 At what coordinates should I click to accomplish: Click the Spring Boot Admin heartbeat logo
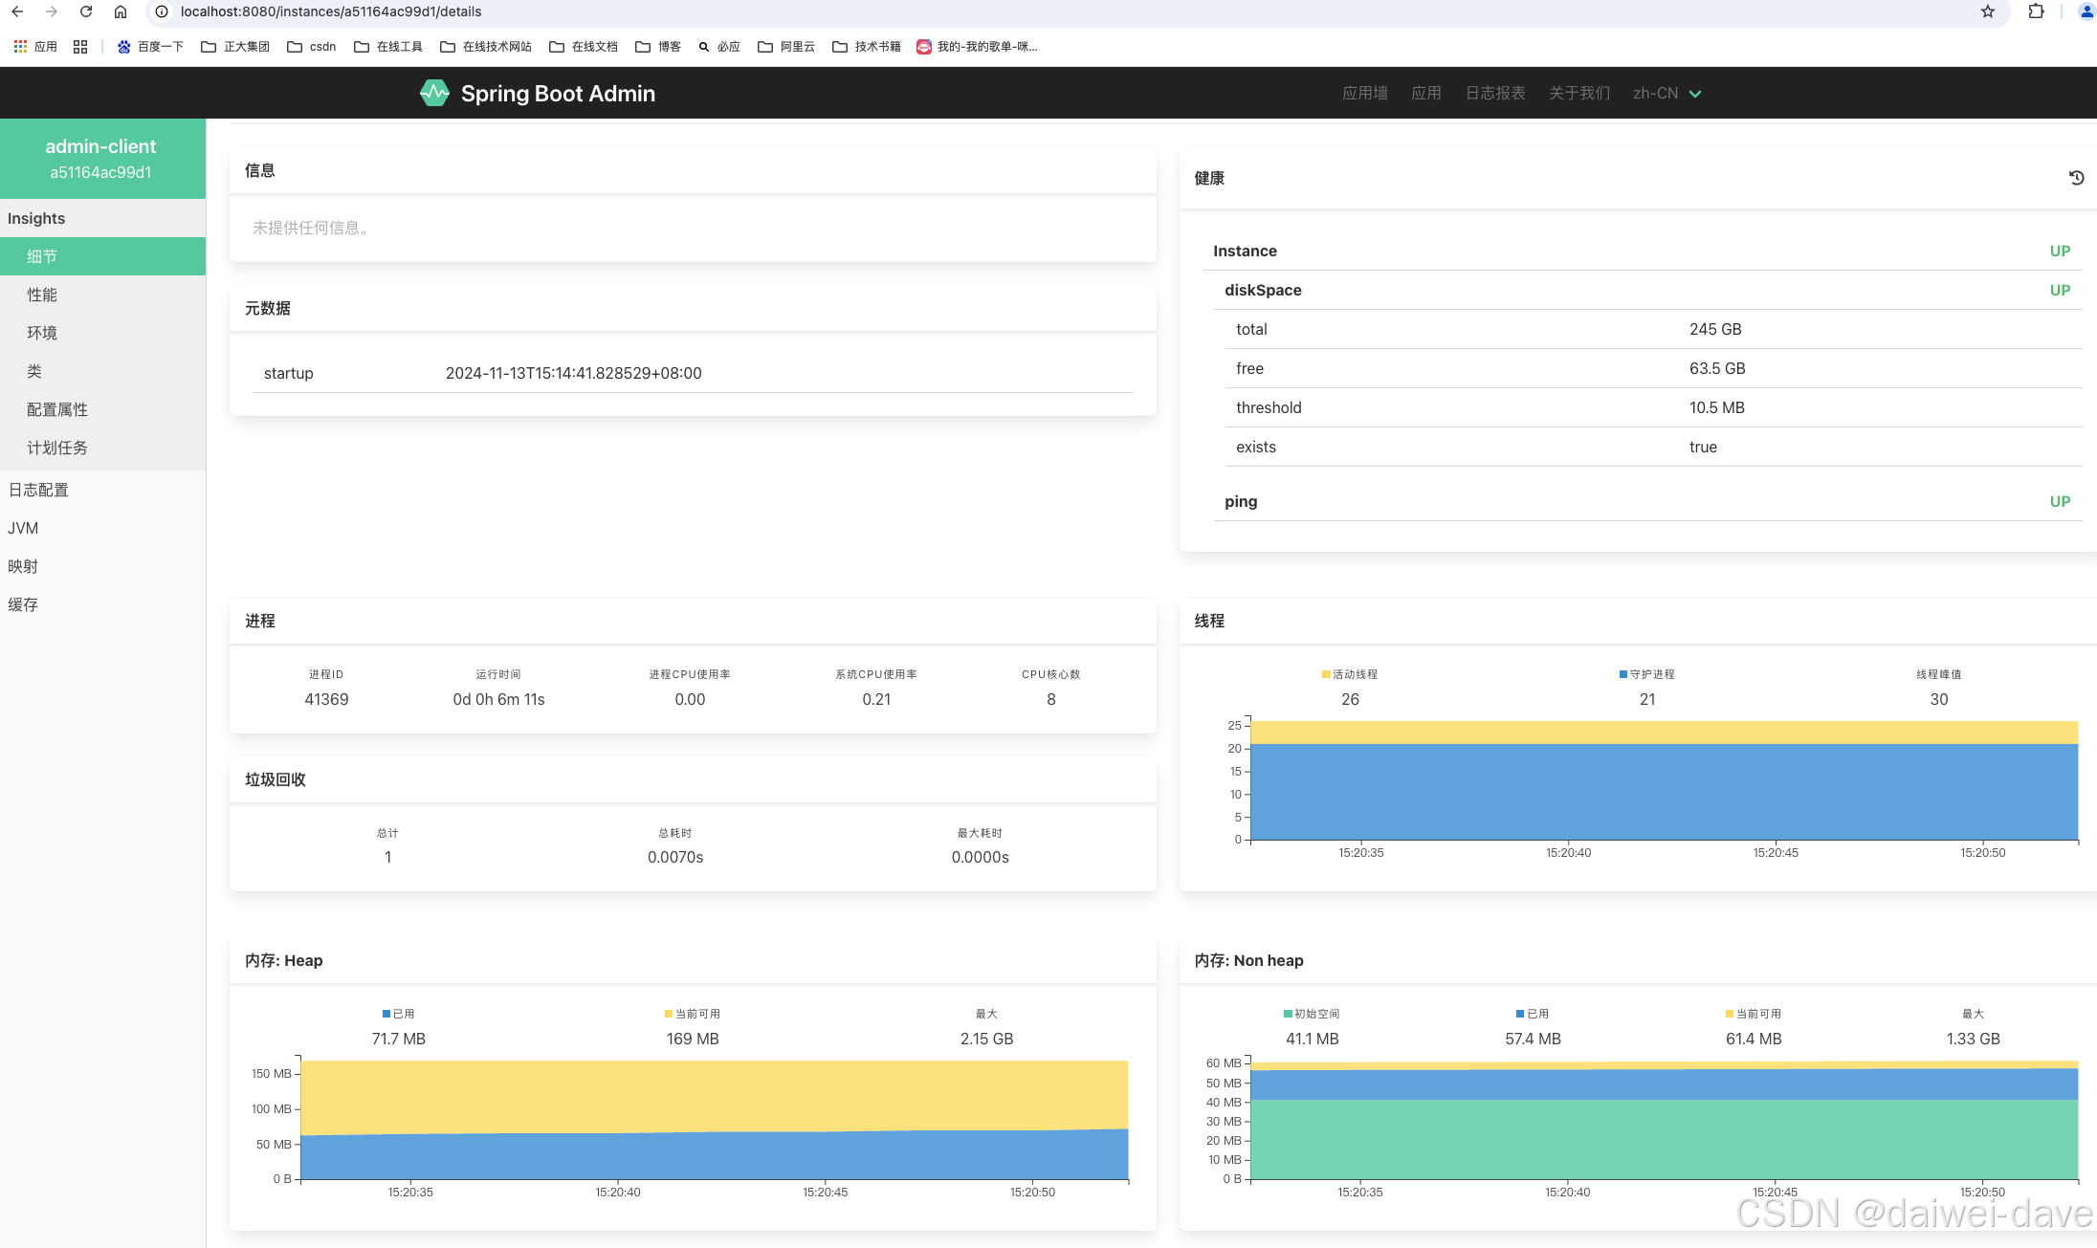[434, 93]
